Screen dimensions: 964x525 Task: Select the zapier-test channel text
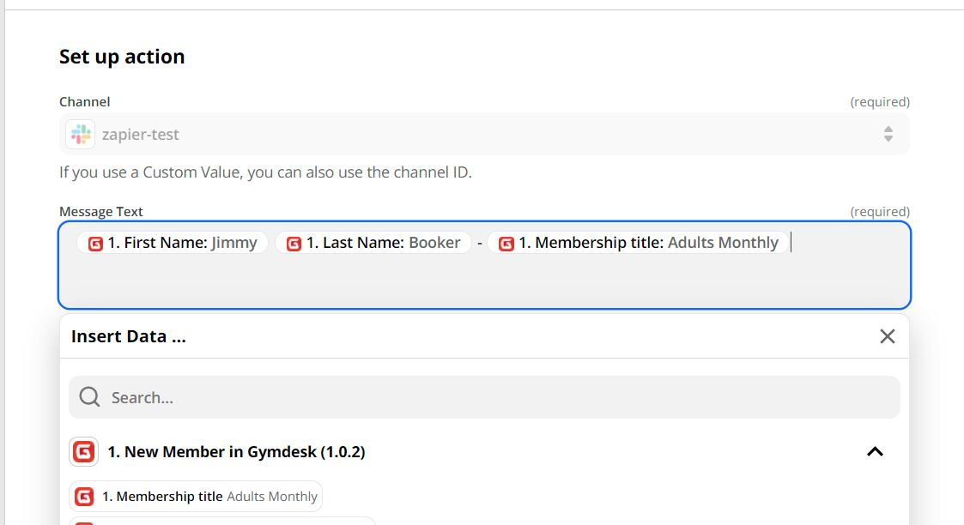[x=141, y=135]
